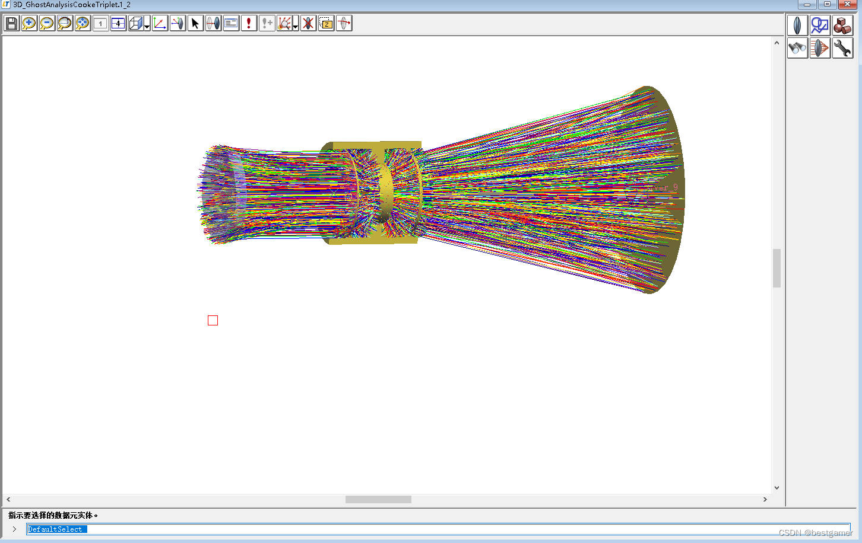Click the DefaultSelect input field

(x=178, y=529)
